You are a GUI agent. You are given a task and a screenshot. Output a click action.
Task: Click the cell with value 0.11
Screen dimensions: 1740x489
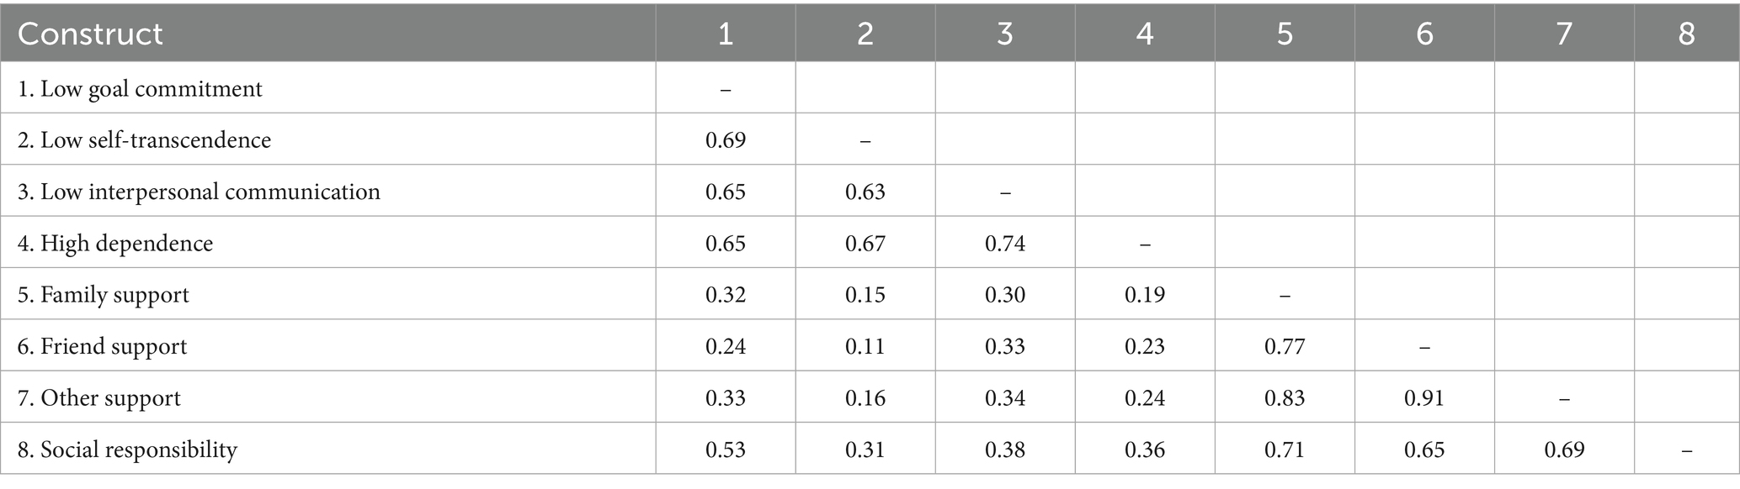[x=865, y=346]
